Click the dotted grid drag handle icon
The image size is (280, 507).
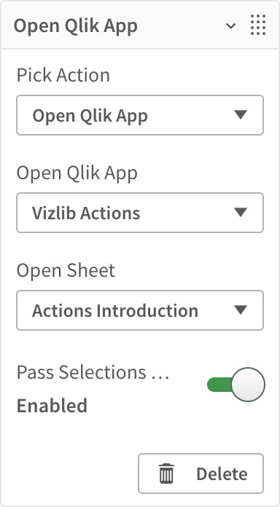pyautogui.click(x=258, y=25)
